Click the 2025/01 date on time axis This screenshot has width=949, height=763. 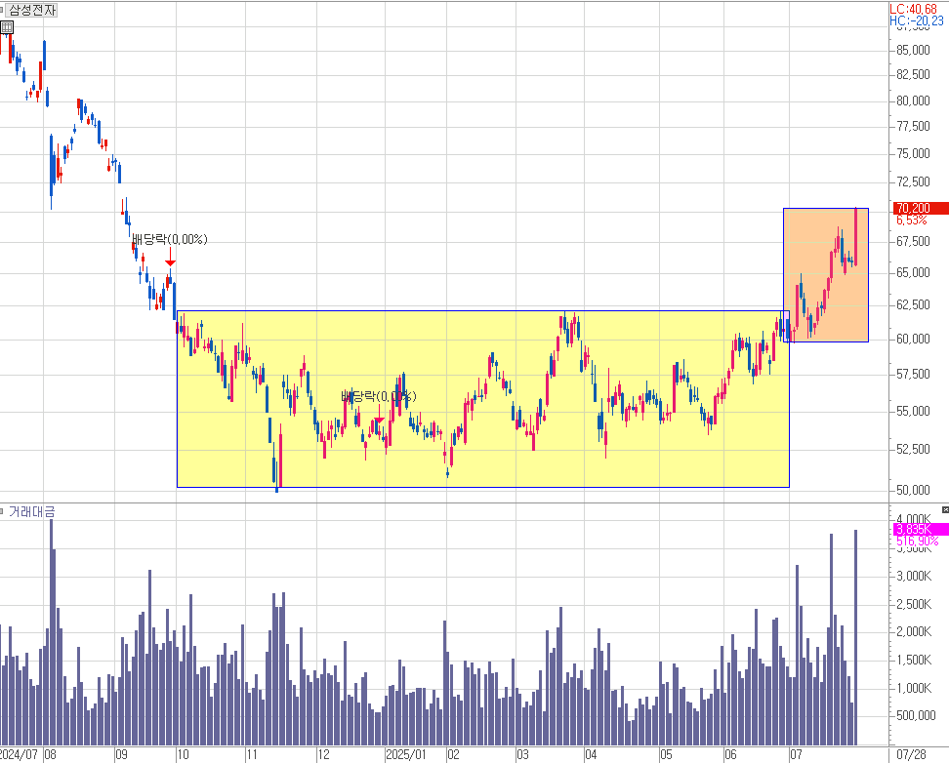click(x=406, y=754)
